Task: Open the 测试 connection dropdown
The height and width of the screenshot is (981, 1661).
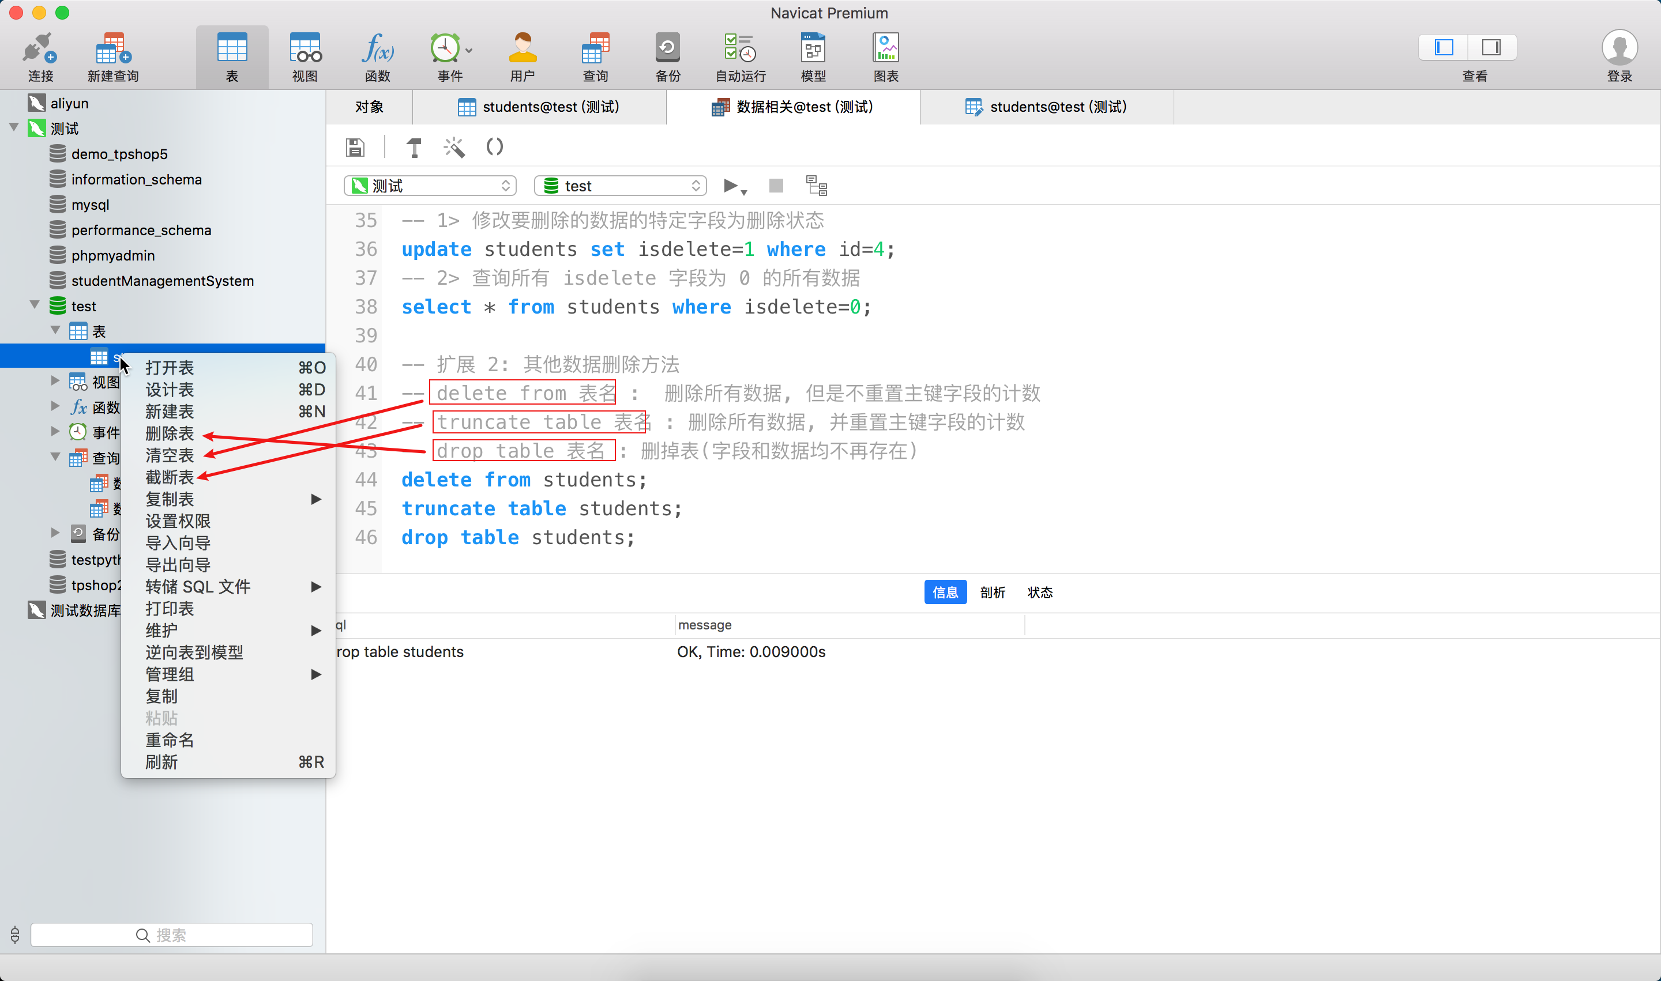Action: [430, 186]
